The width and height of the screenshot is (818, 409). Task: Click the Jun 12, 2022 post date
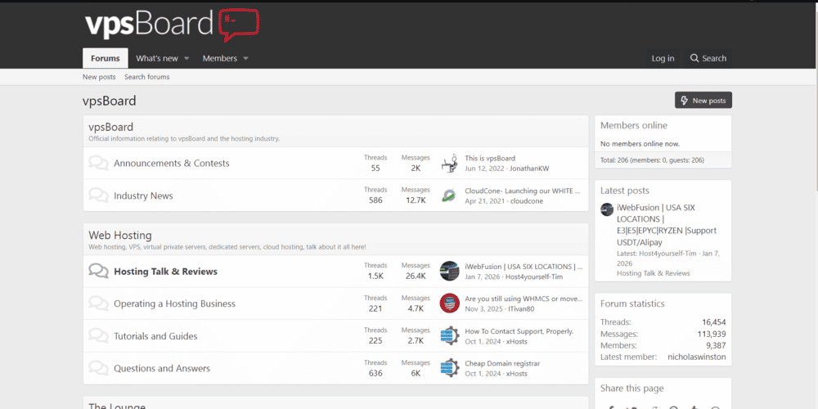[485, 169]
